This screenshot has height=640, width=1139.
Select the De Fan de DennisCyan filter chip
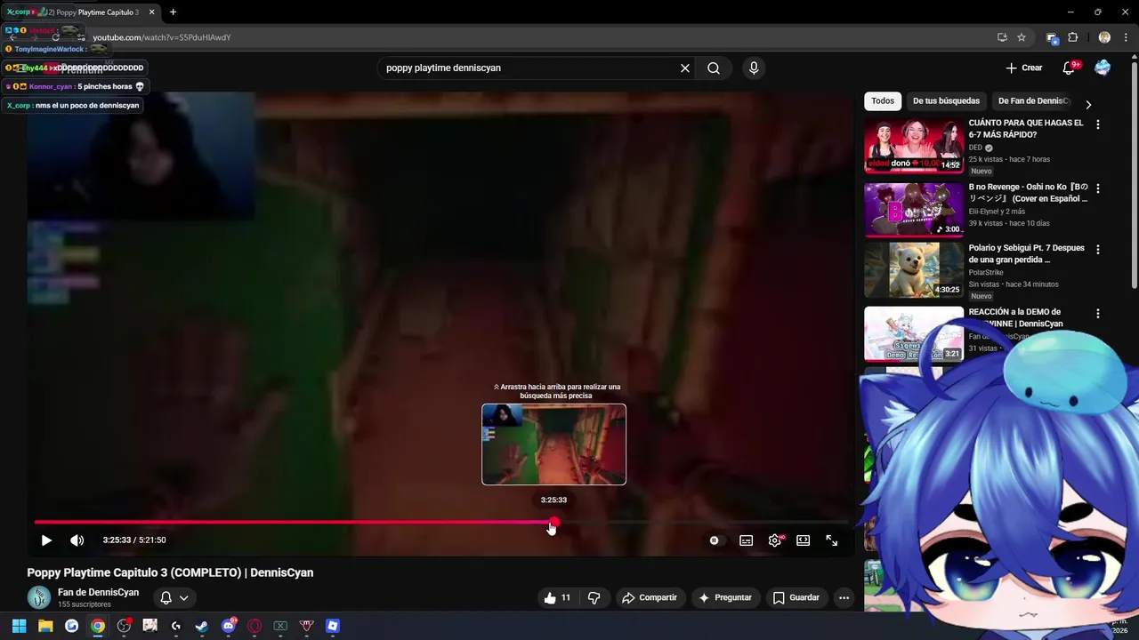pos(1033,101)
